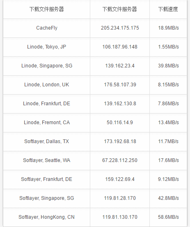Select Linode, Singapore, SG entry
190x227 pixels.
point(47,66)
